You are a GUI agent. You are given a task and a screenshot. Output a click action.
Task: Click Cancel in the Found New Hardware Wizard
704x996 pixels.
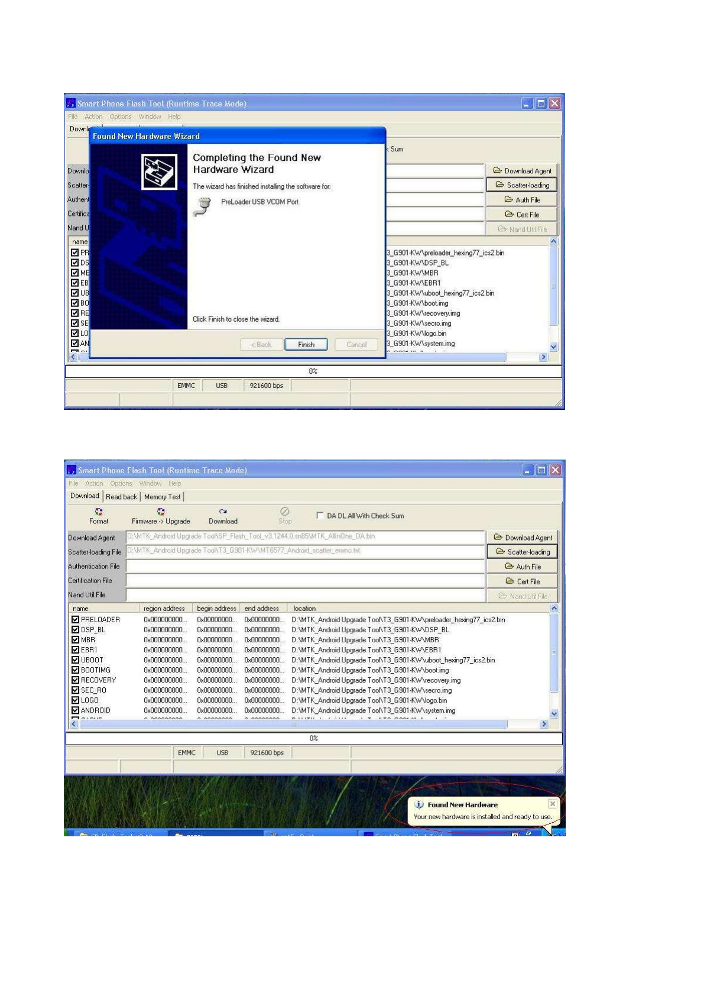click(356, 344)
